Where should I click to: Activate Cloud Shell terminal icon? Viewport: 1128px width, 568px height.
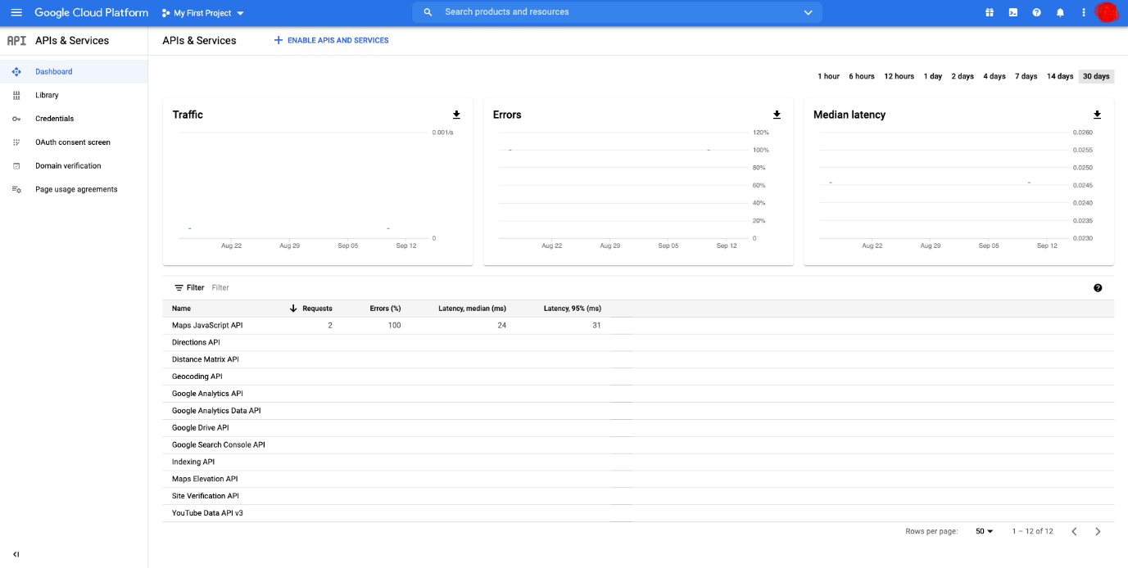pyautogui.click(x=1013, y=12)
